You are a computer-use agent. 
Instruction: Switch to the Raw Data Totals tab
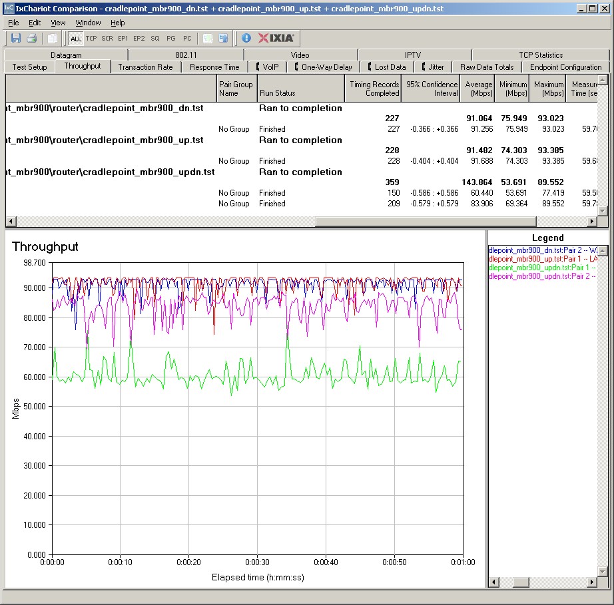coord(487,67)
